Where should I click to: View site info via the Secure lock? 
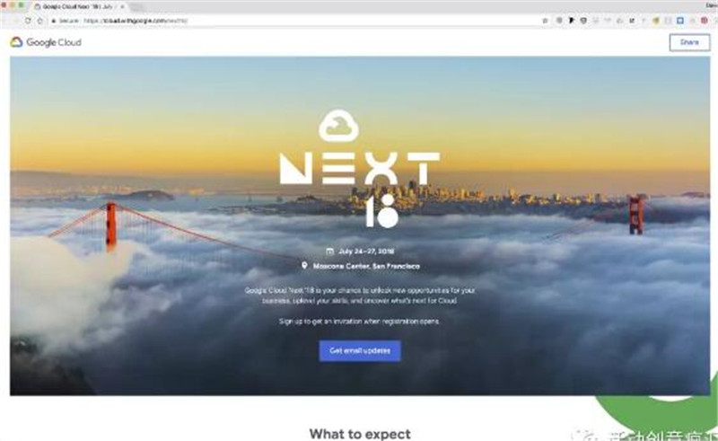pos(64,21)
